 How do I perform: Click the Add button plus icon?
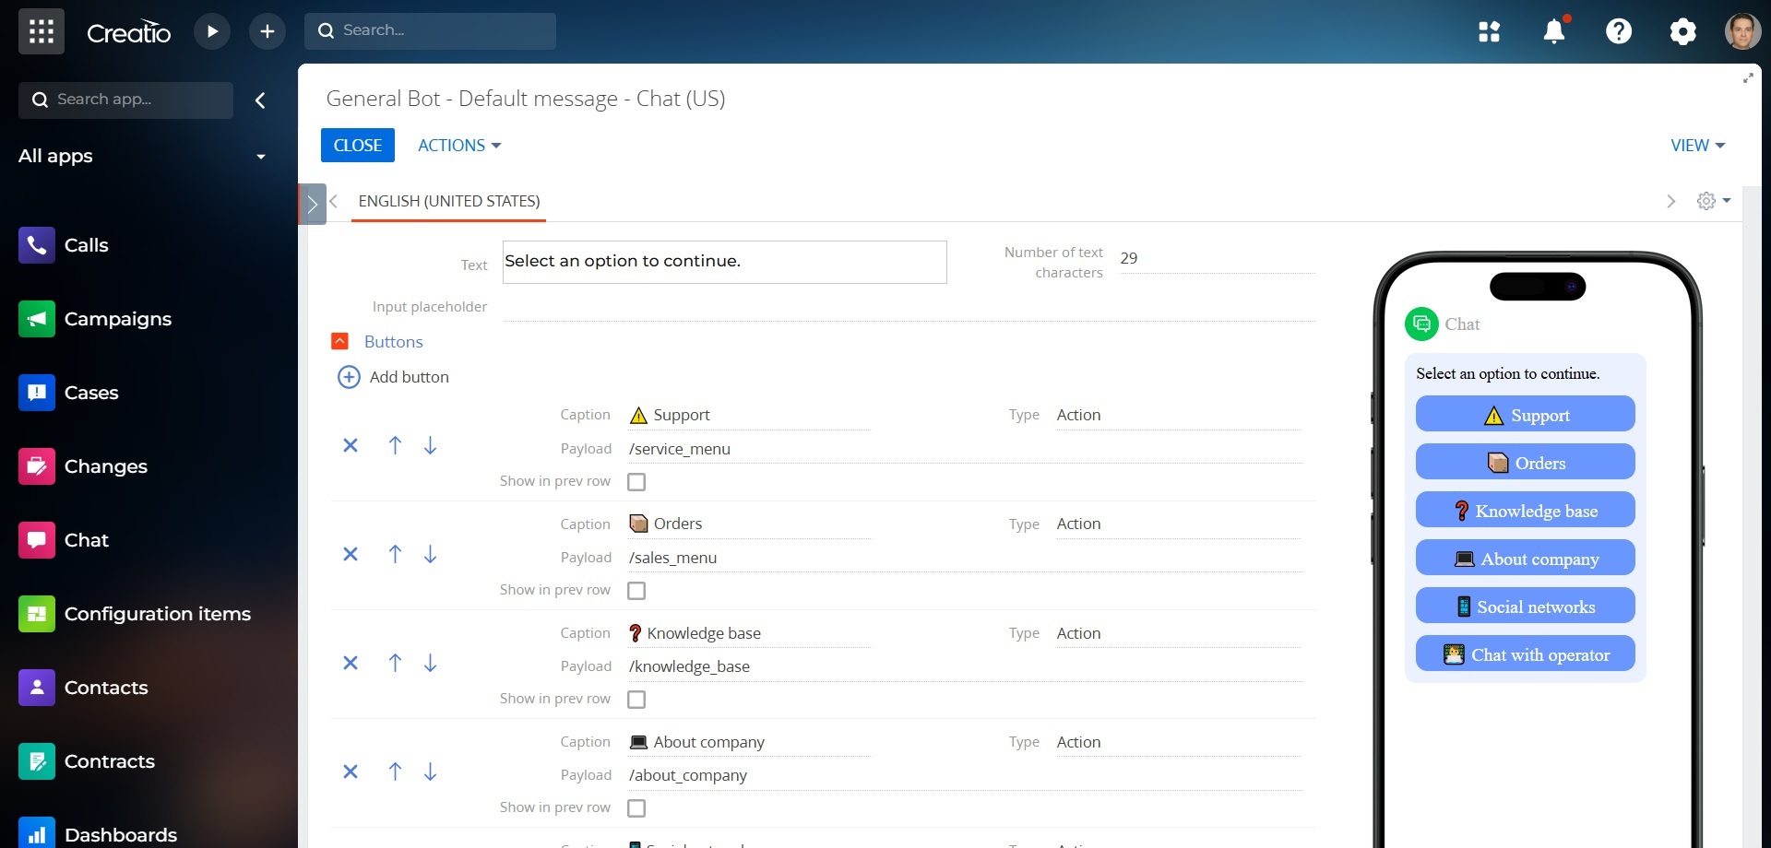(349, 377)
